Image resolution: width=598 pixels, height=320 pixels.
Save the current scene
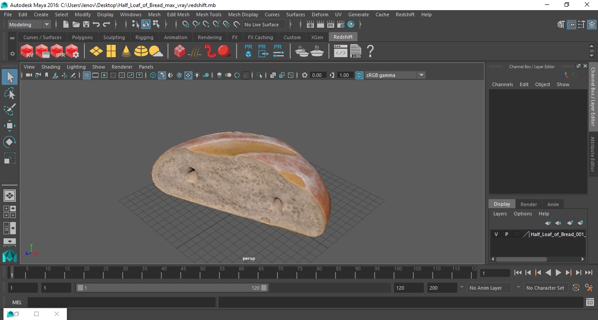coord(86,25)
